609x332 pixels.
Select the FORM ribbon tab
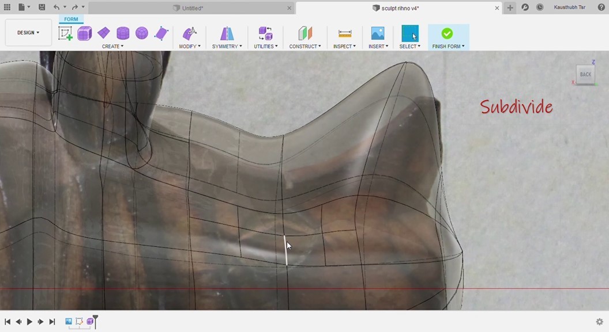click(71, 19)
